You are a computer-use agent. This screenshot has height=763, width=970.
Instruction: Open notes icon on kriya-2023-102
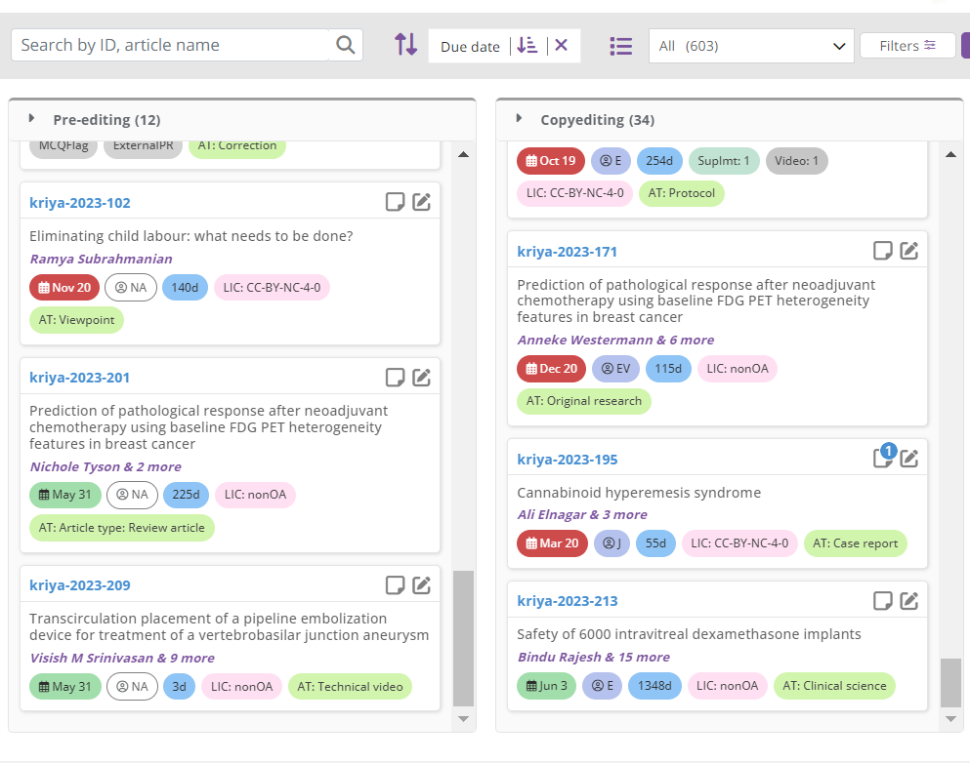pos(395,201)
